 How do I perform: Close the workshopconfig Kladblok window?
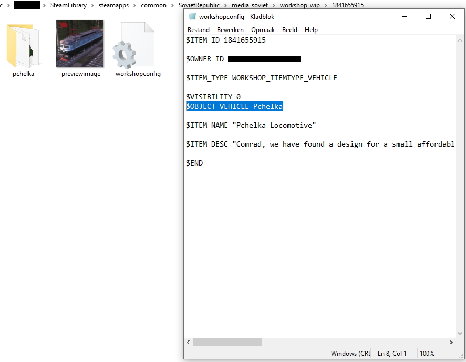tap(452, 16)
